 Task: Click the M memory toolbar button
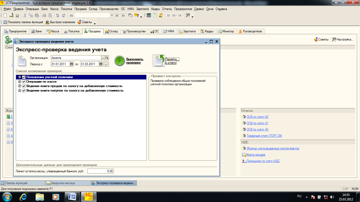(x=168, y=16)
